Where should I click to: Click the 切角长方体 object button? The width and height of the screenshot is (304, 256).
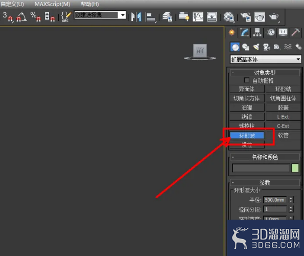[247, 98]
